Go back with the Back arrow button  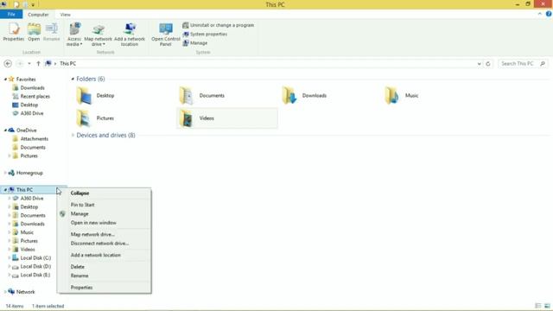pos(8,63)
